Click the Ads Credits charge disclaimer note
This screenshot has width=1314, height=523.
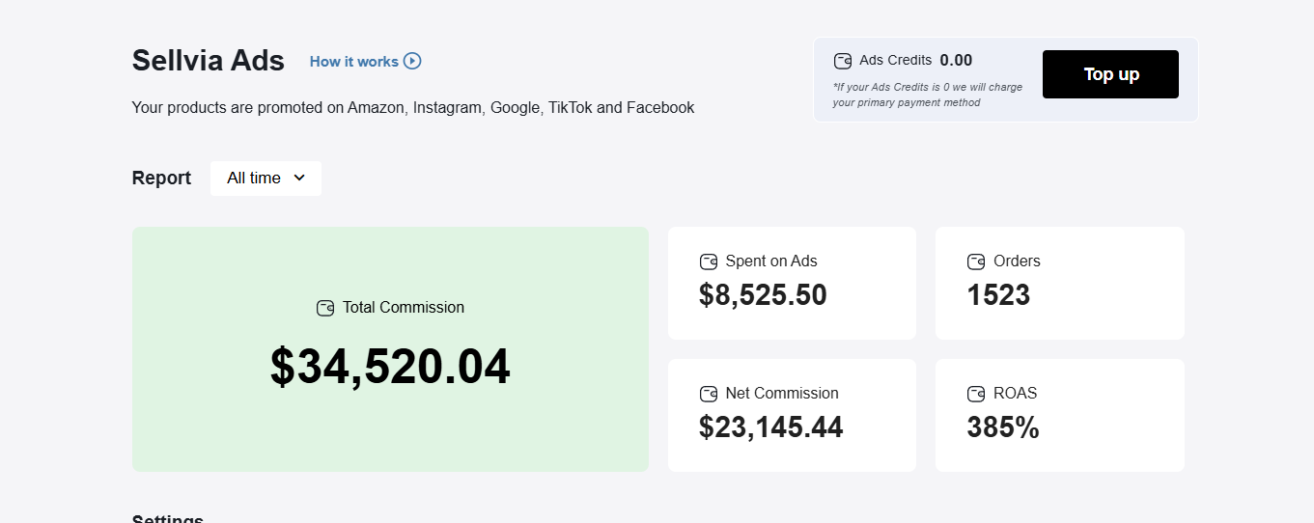927,95
